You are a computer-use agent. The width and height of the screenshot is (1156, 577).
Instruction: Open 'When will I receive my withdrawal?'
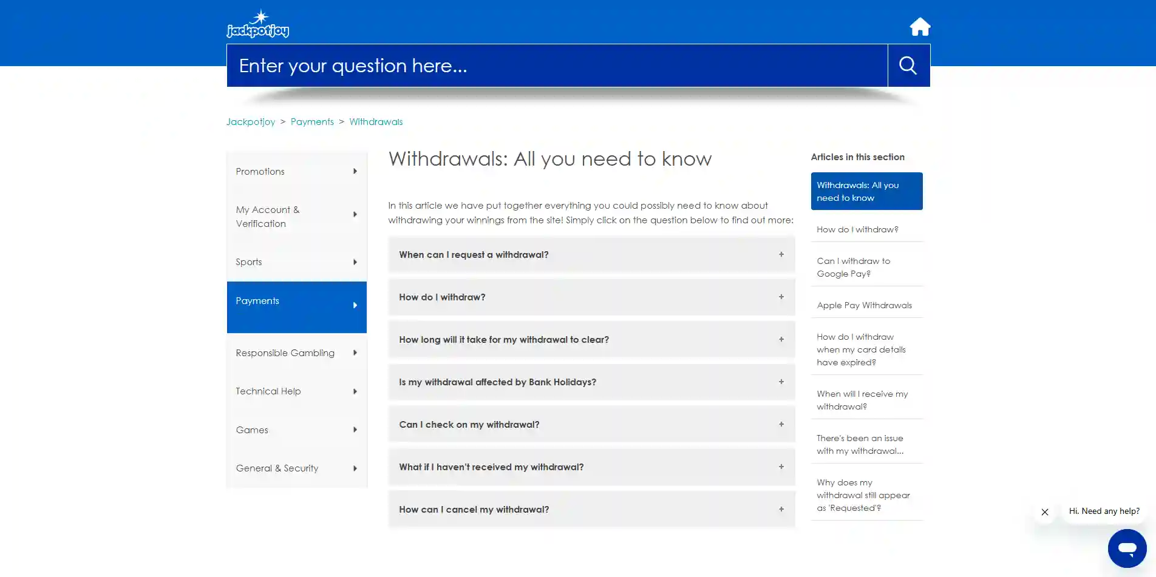(x=866, y=400)
